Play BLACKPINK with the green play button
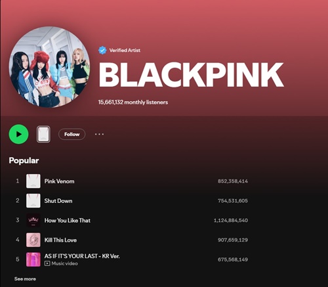The height and width of the screenshot is (287, 328). (18, 134)
